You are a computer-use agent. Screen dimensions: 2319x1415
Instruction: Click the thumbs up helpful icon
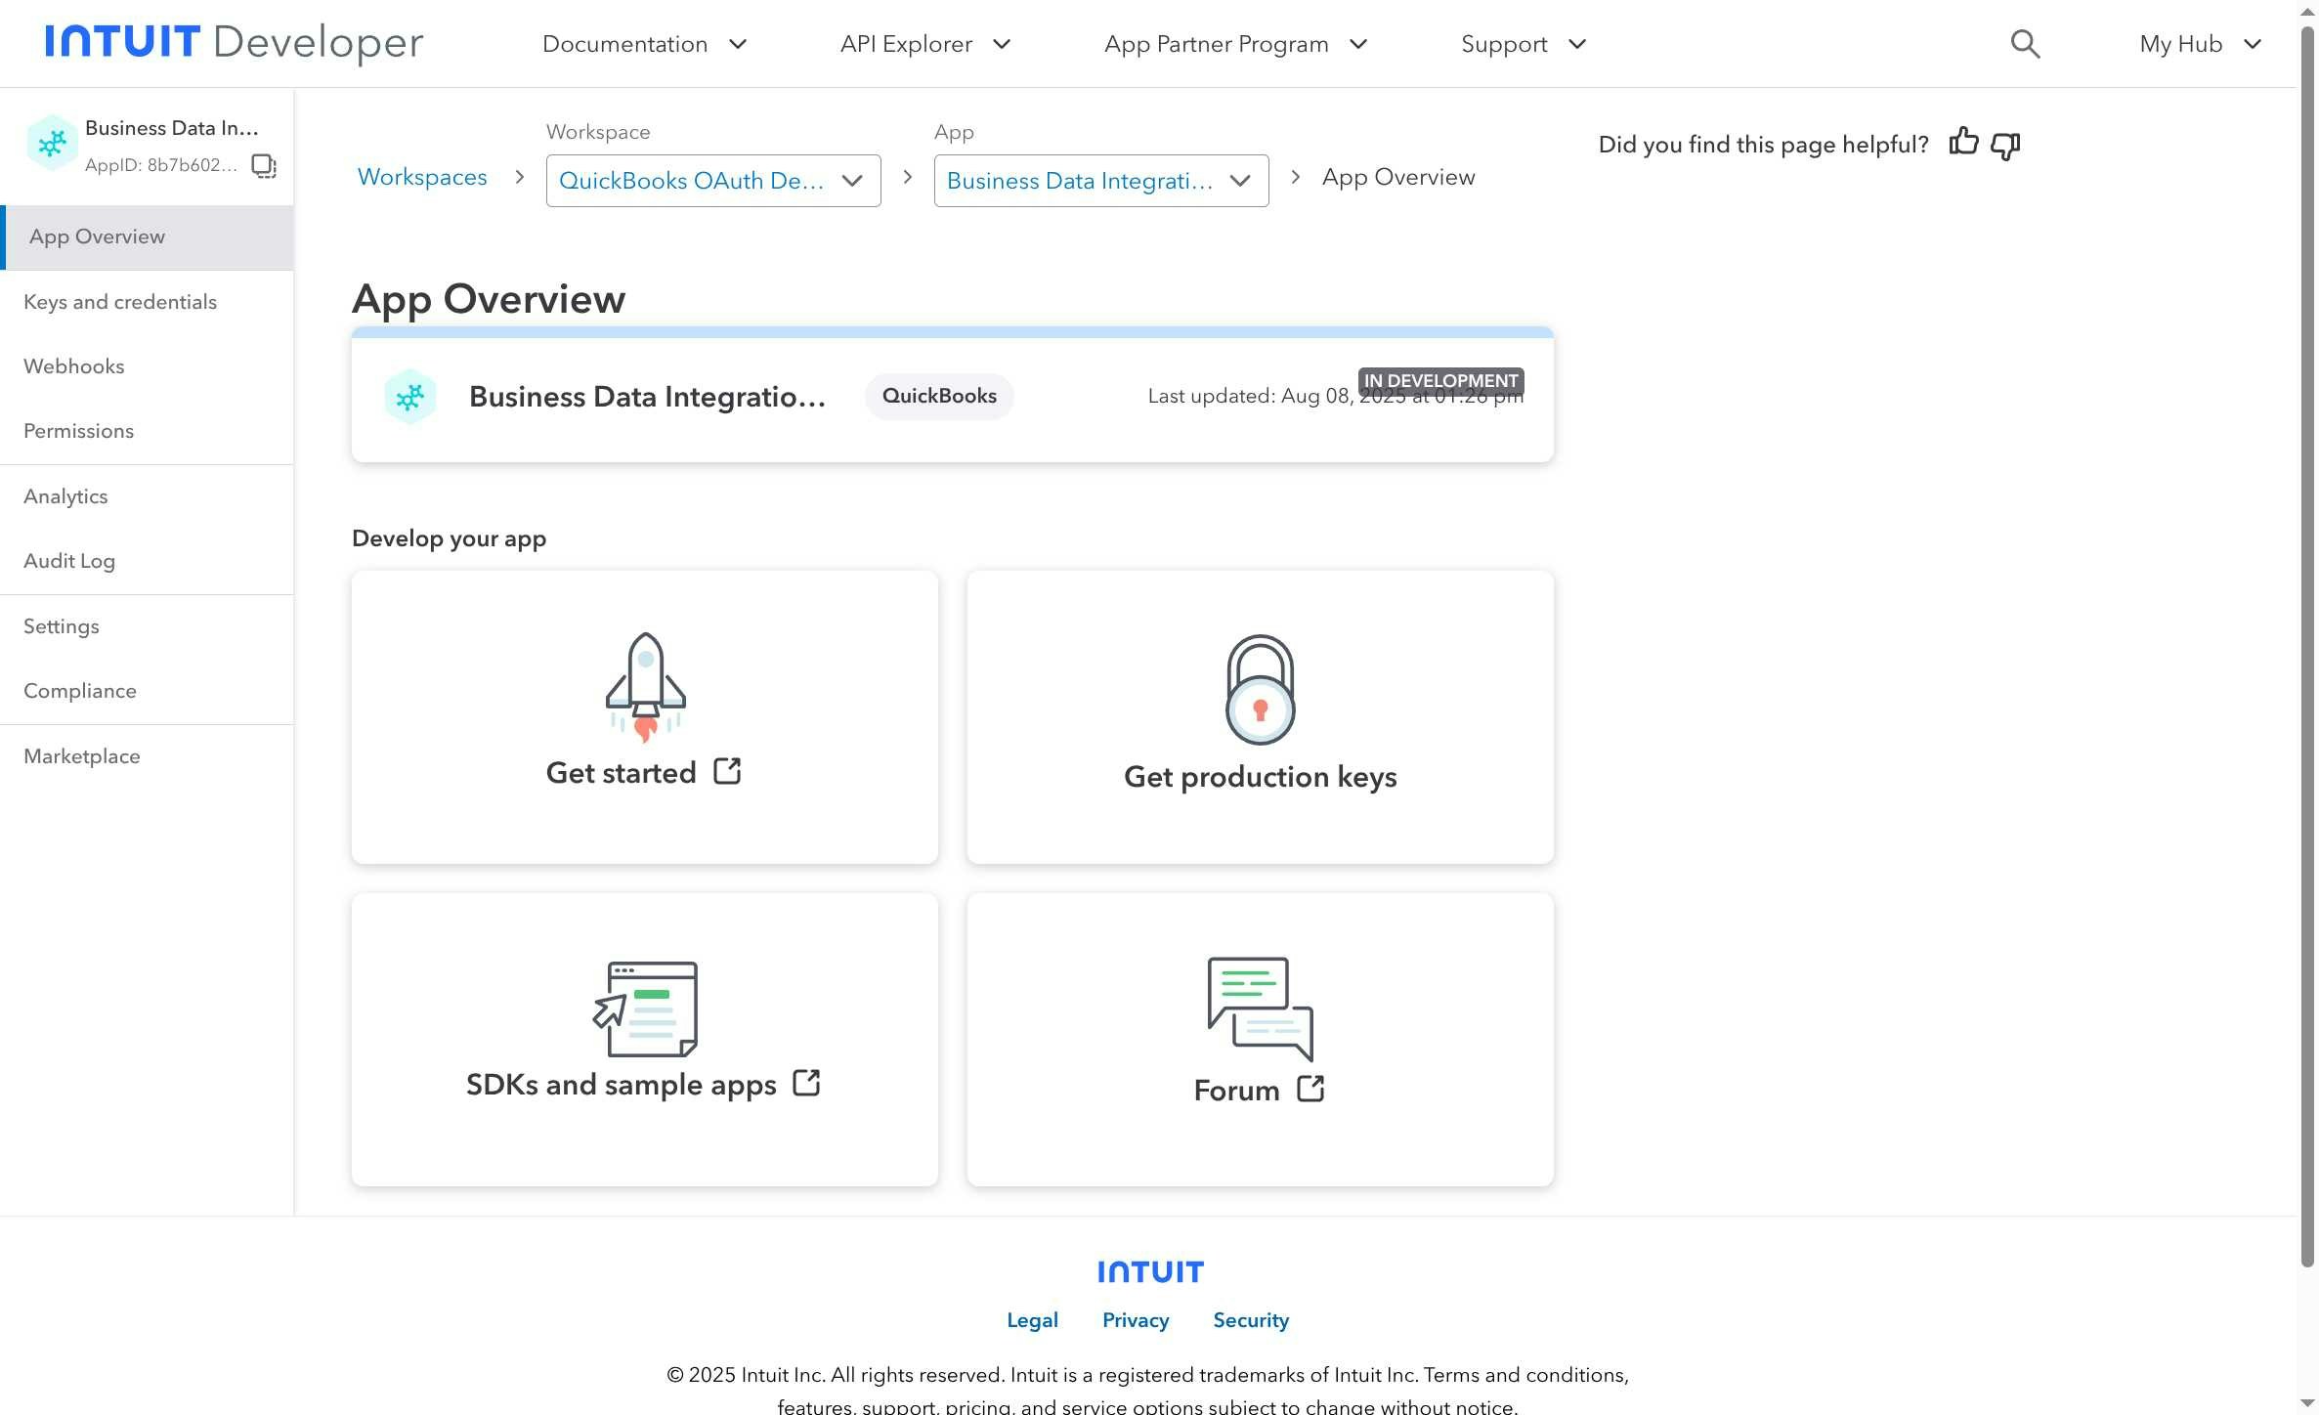(1963, 143)
